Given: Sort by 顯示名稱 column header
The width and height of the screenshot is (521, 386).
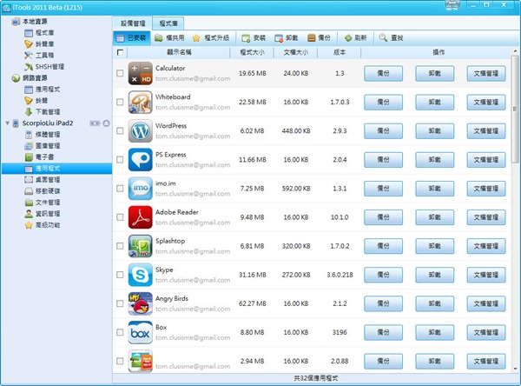Looking at the screenshot, I should tap(179, 52).
